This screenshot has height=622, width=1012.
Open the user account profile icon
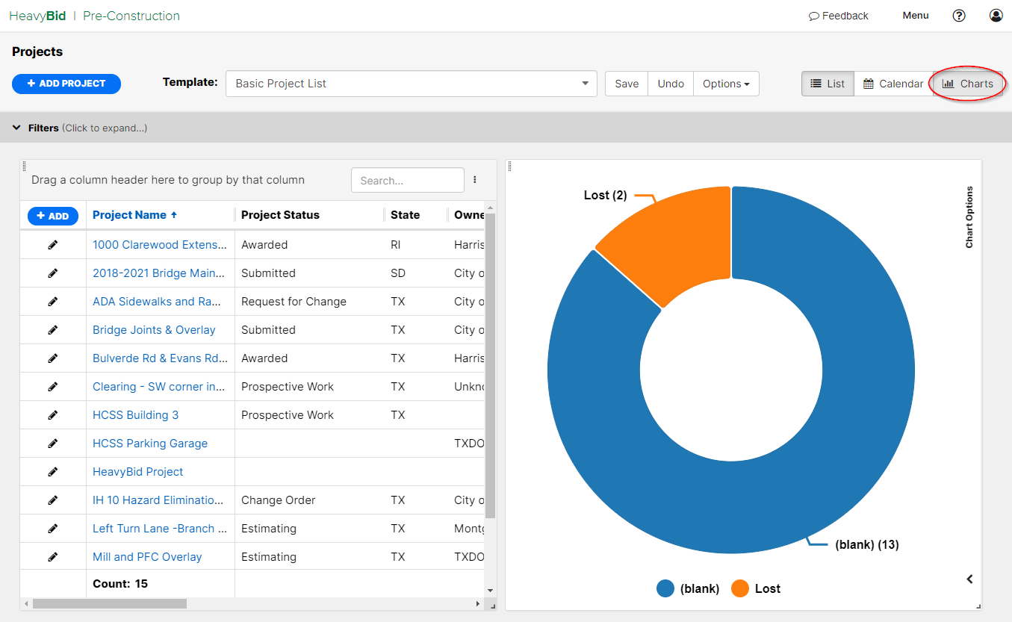pyautogui.click(x=996, y=16)
